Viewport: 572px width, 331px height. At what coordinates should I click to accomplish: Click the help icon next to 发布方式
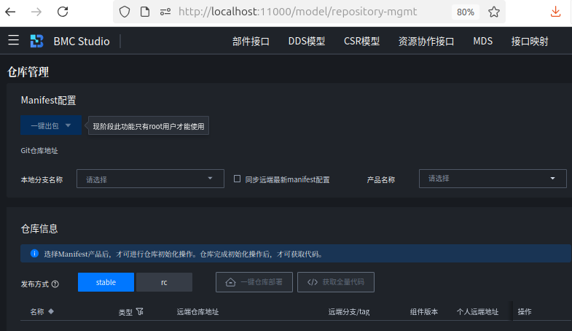tap(55, 284)
